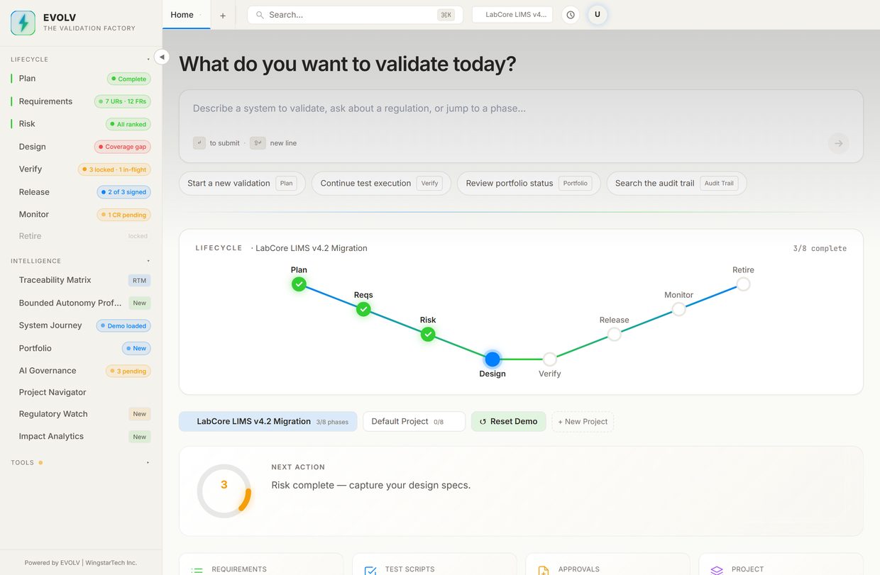This screenshot has width=880, height=575.
Task: Select the Monitor node on lifecycle chart
Action: (679, 309)
